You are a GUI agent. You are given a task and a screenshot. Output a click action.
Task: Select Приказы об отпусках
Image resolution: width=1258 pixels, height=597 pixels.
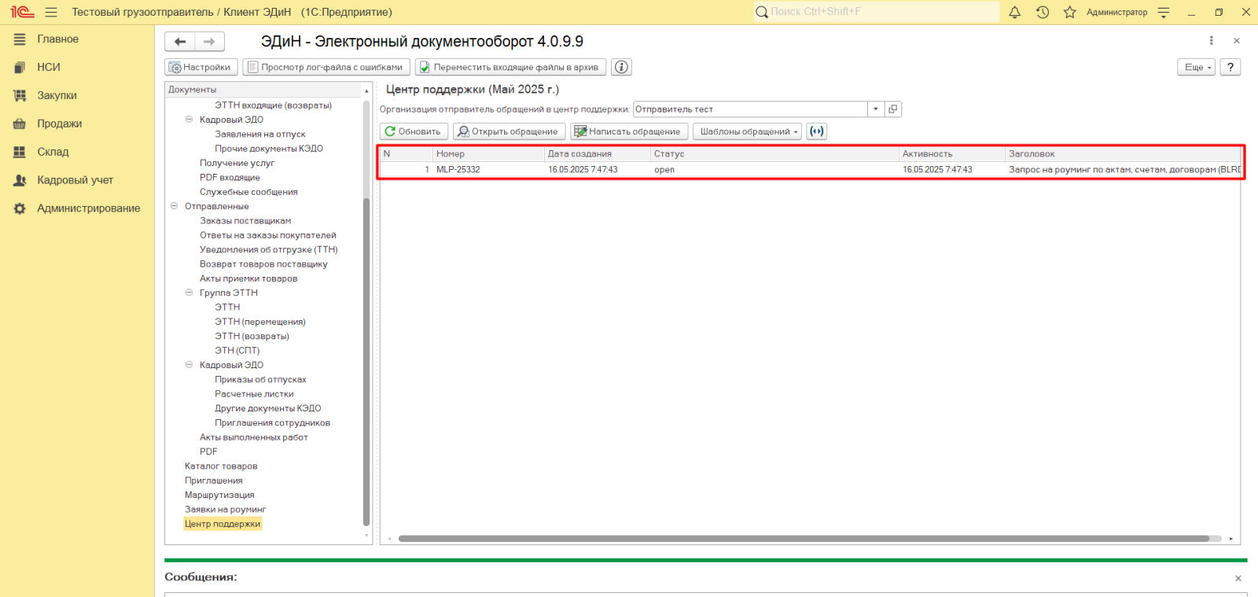260,380
